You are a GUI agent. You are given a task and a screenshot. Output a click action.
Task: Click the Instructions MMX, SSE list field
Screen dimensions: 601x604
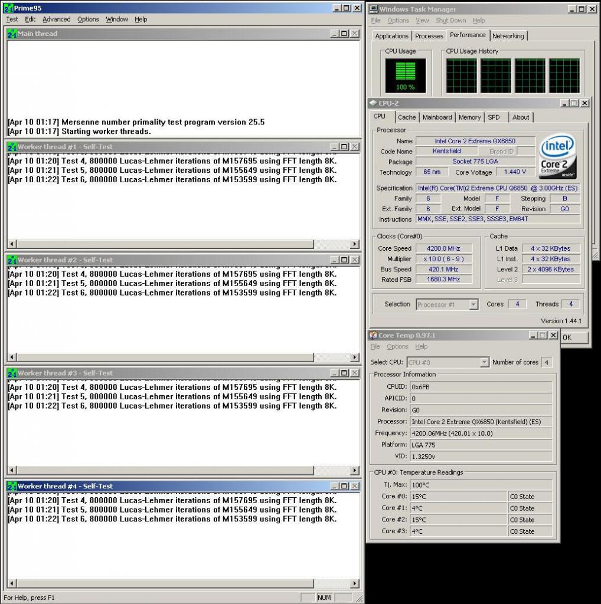tap(498, 219)
